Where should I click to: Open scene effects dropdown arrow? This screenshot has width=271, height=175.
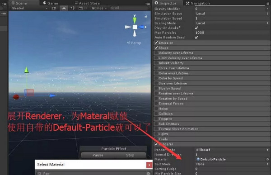[x=86, y=8]
